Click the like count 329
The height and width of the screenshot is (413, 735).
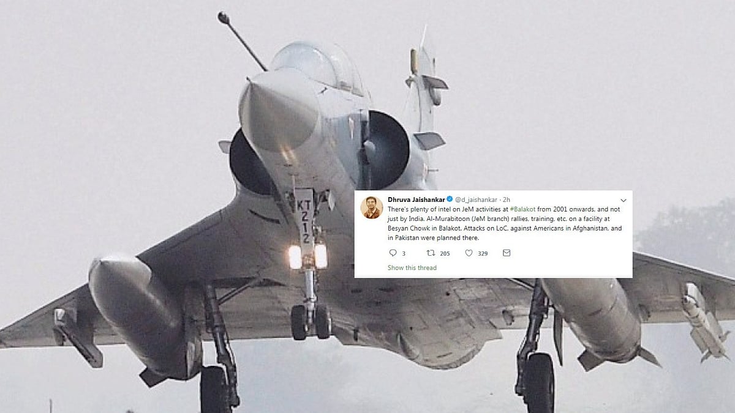[483, 253]
